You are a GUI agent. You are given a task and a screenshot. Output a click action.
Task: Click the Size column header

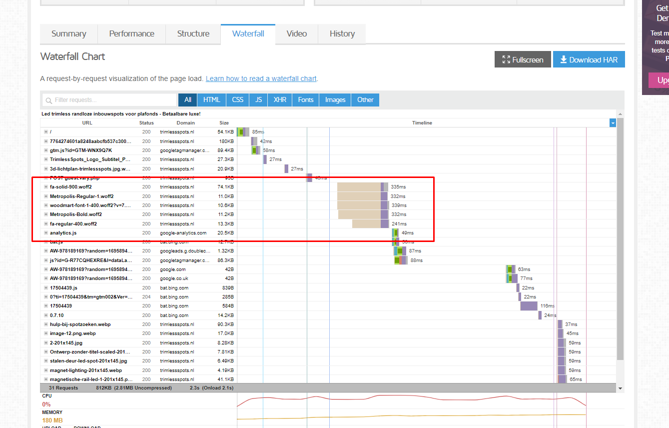click(224, 123)
